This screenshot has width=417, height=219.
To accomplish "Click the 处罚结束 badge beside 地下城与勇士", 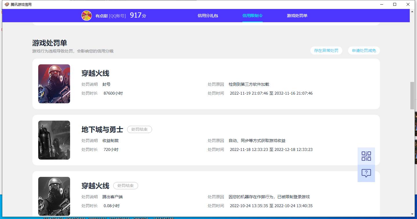I will tap(139, 129).
